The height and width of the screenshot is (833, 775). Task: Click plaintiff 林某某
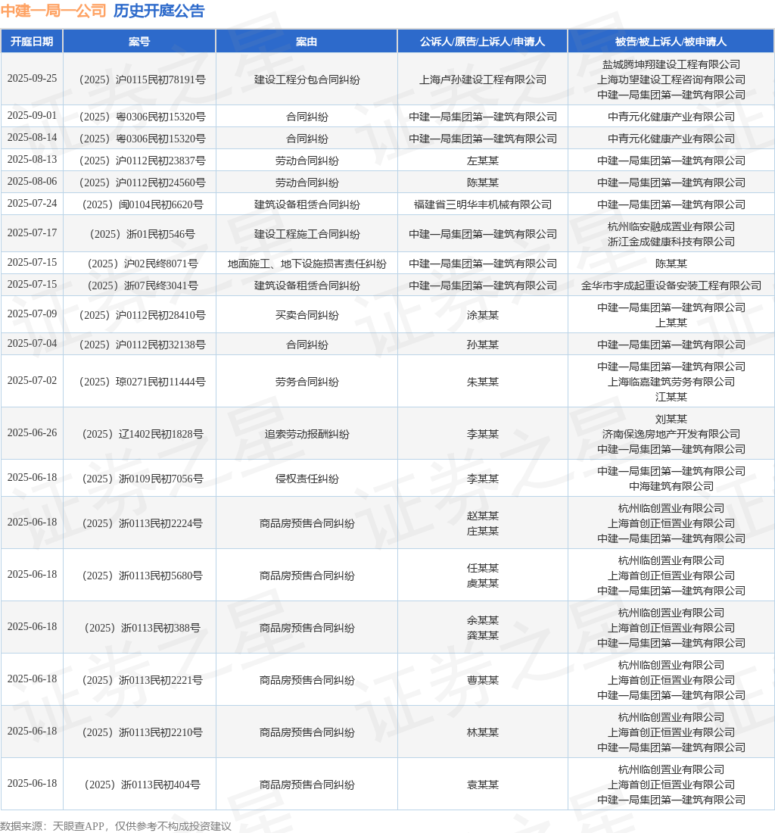tap(483, 732)
